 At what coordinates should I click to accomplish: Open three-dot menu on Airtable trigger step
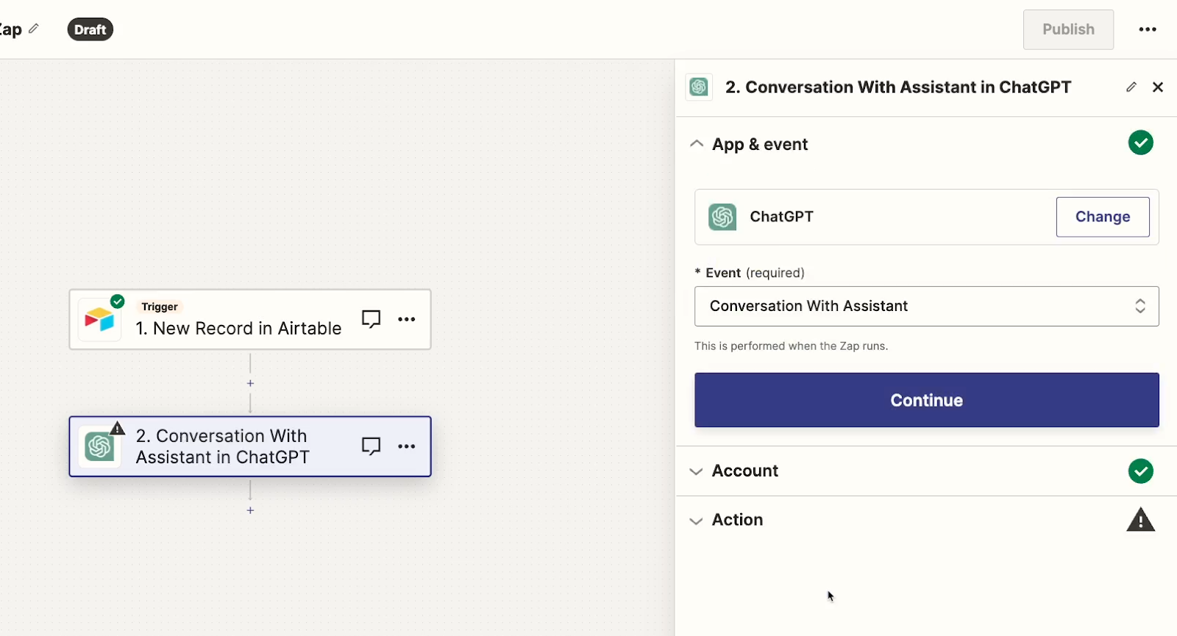point(407,319)
